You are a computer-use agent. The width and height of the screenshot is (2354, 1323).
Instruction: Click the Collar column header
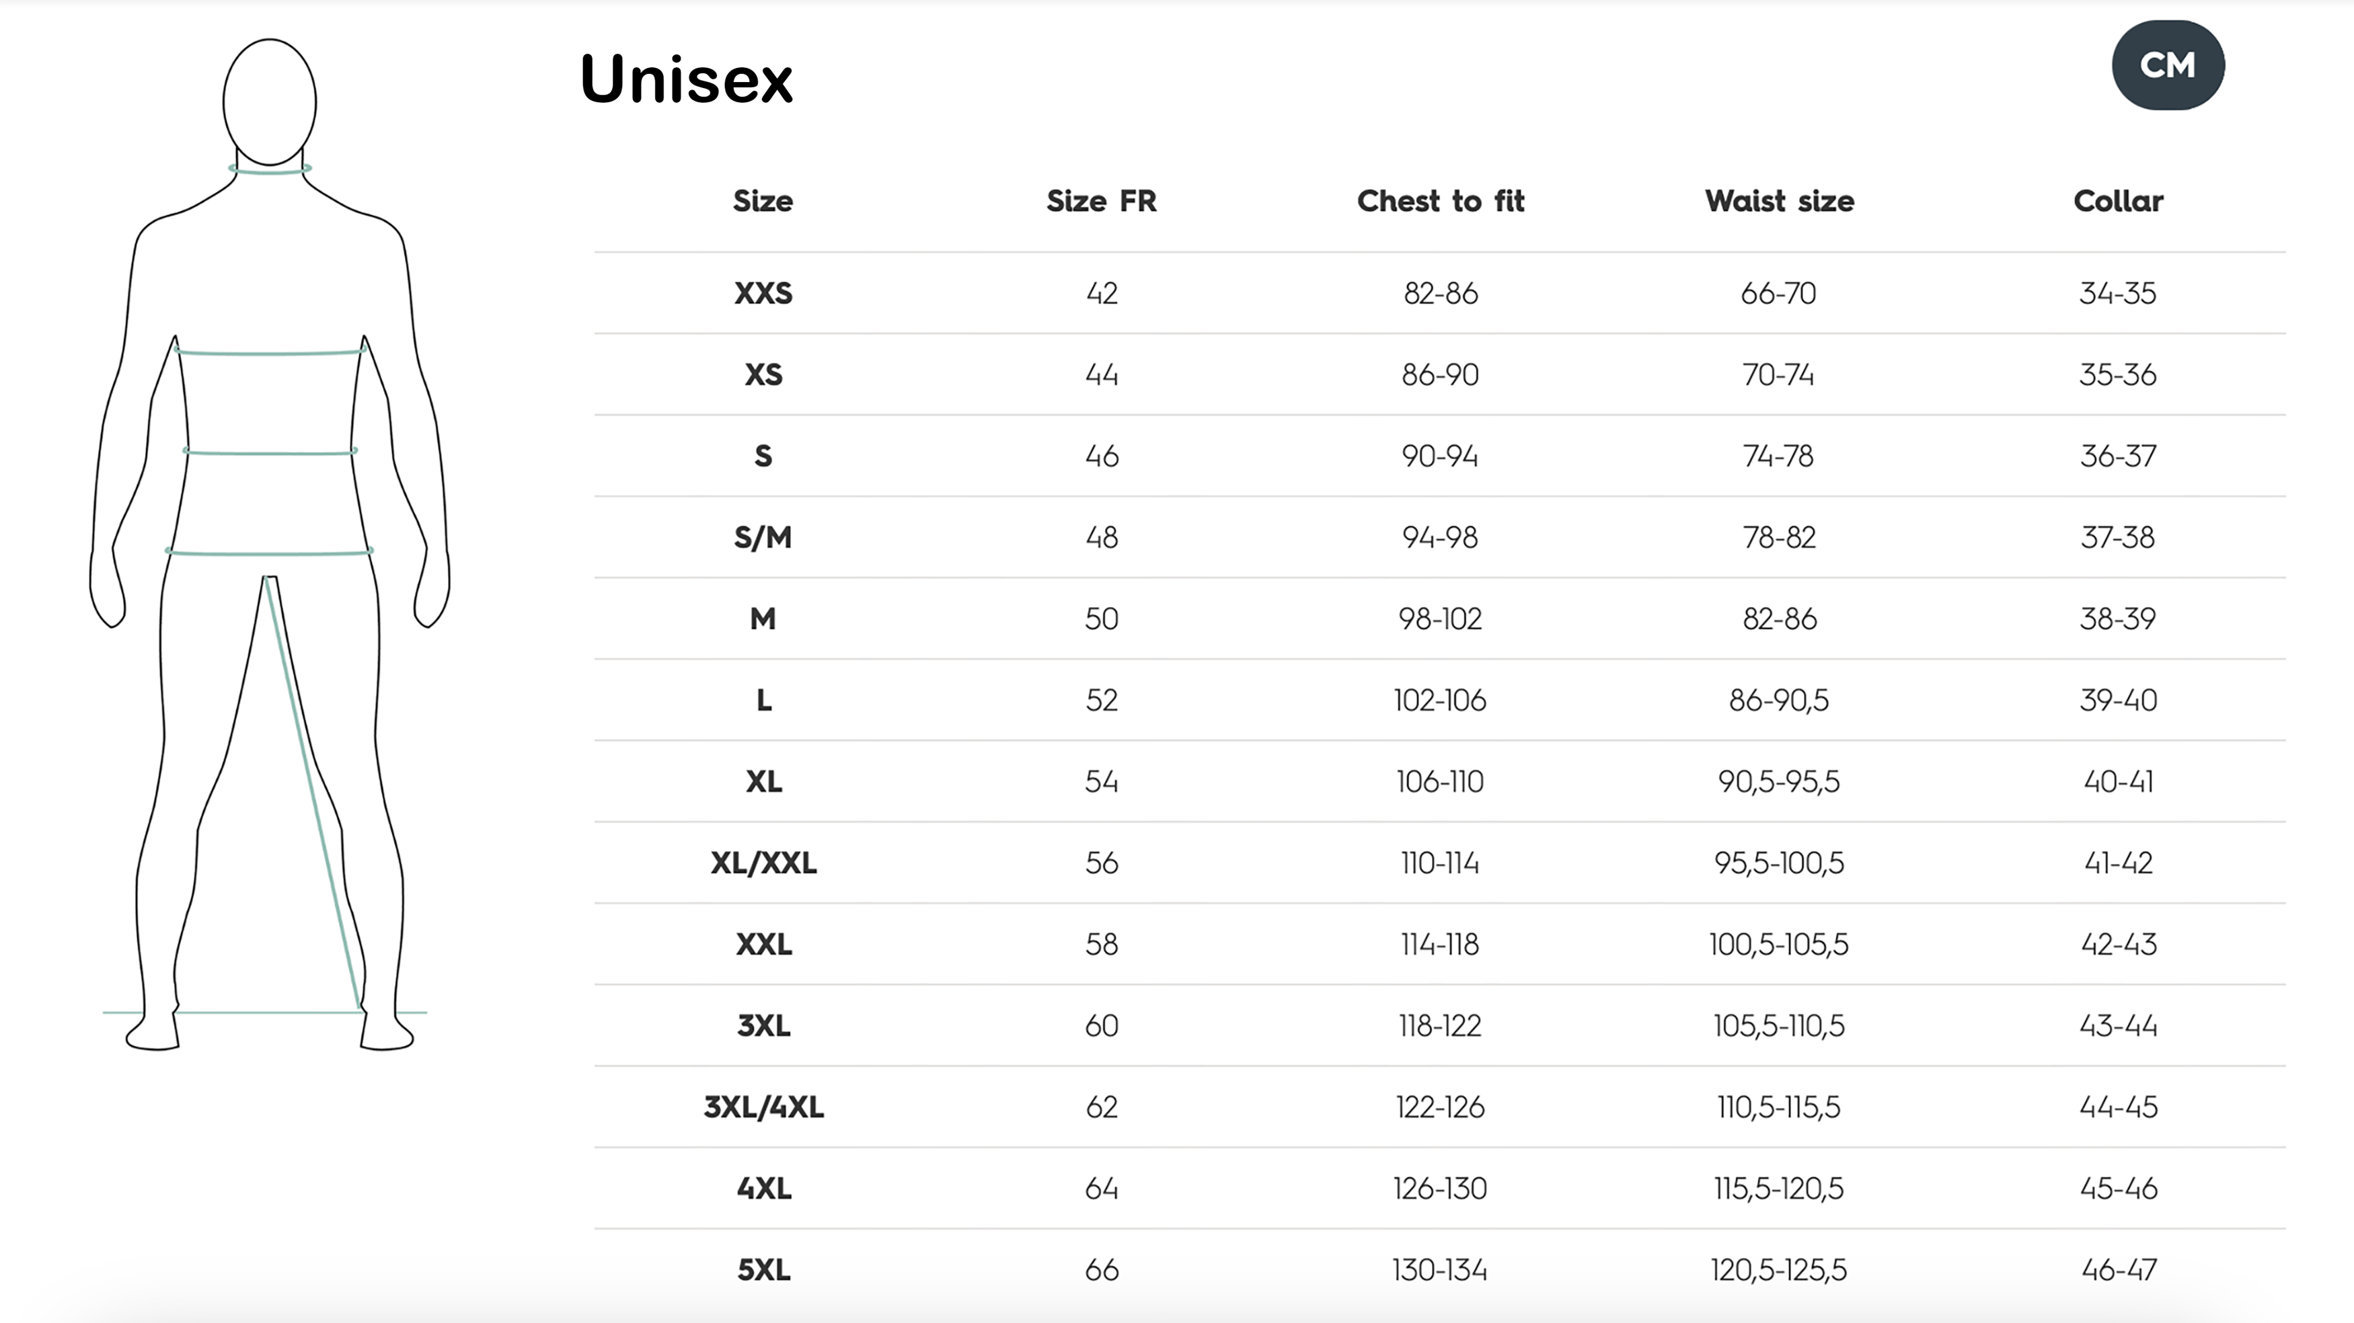(2118, 201)
